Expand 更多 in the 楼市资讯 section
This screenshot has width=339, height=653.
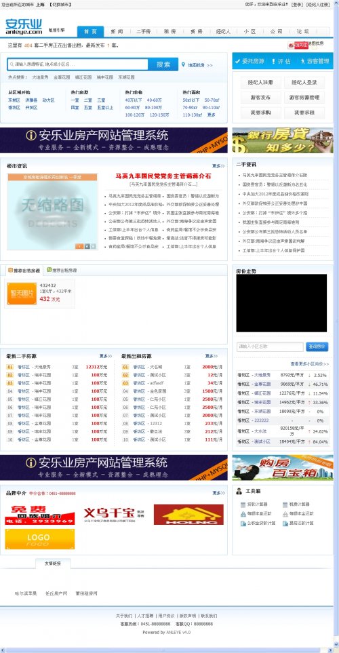pos(218,165)
